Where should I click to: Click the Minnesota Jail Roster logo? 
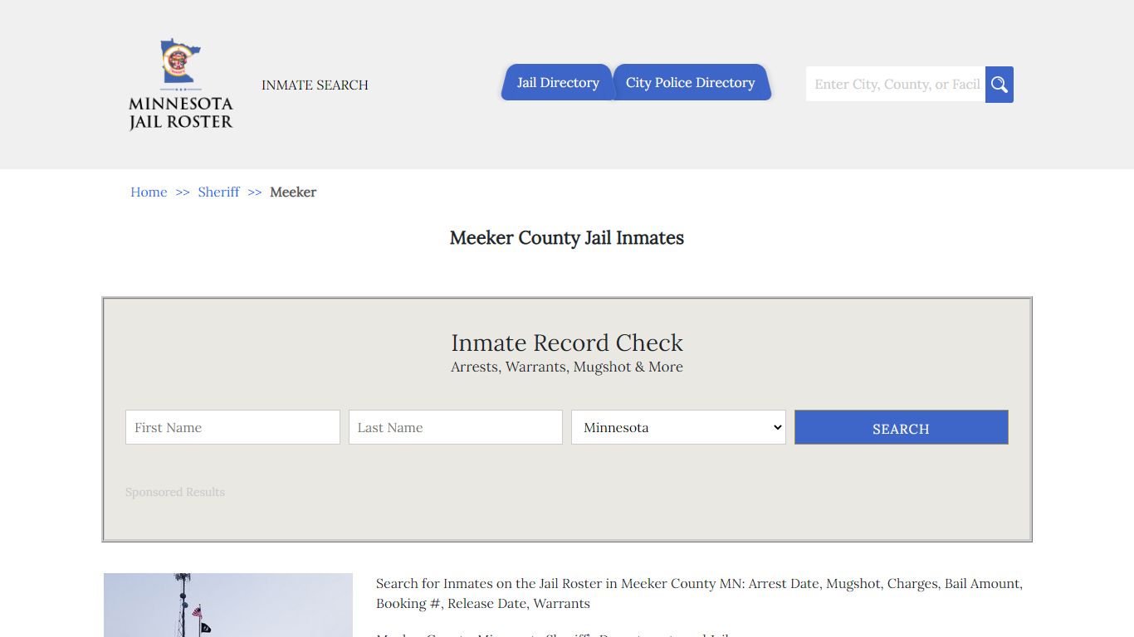click(181, 85)
